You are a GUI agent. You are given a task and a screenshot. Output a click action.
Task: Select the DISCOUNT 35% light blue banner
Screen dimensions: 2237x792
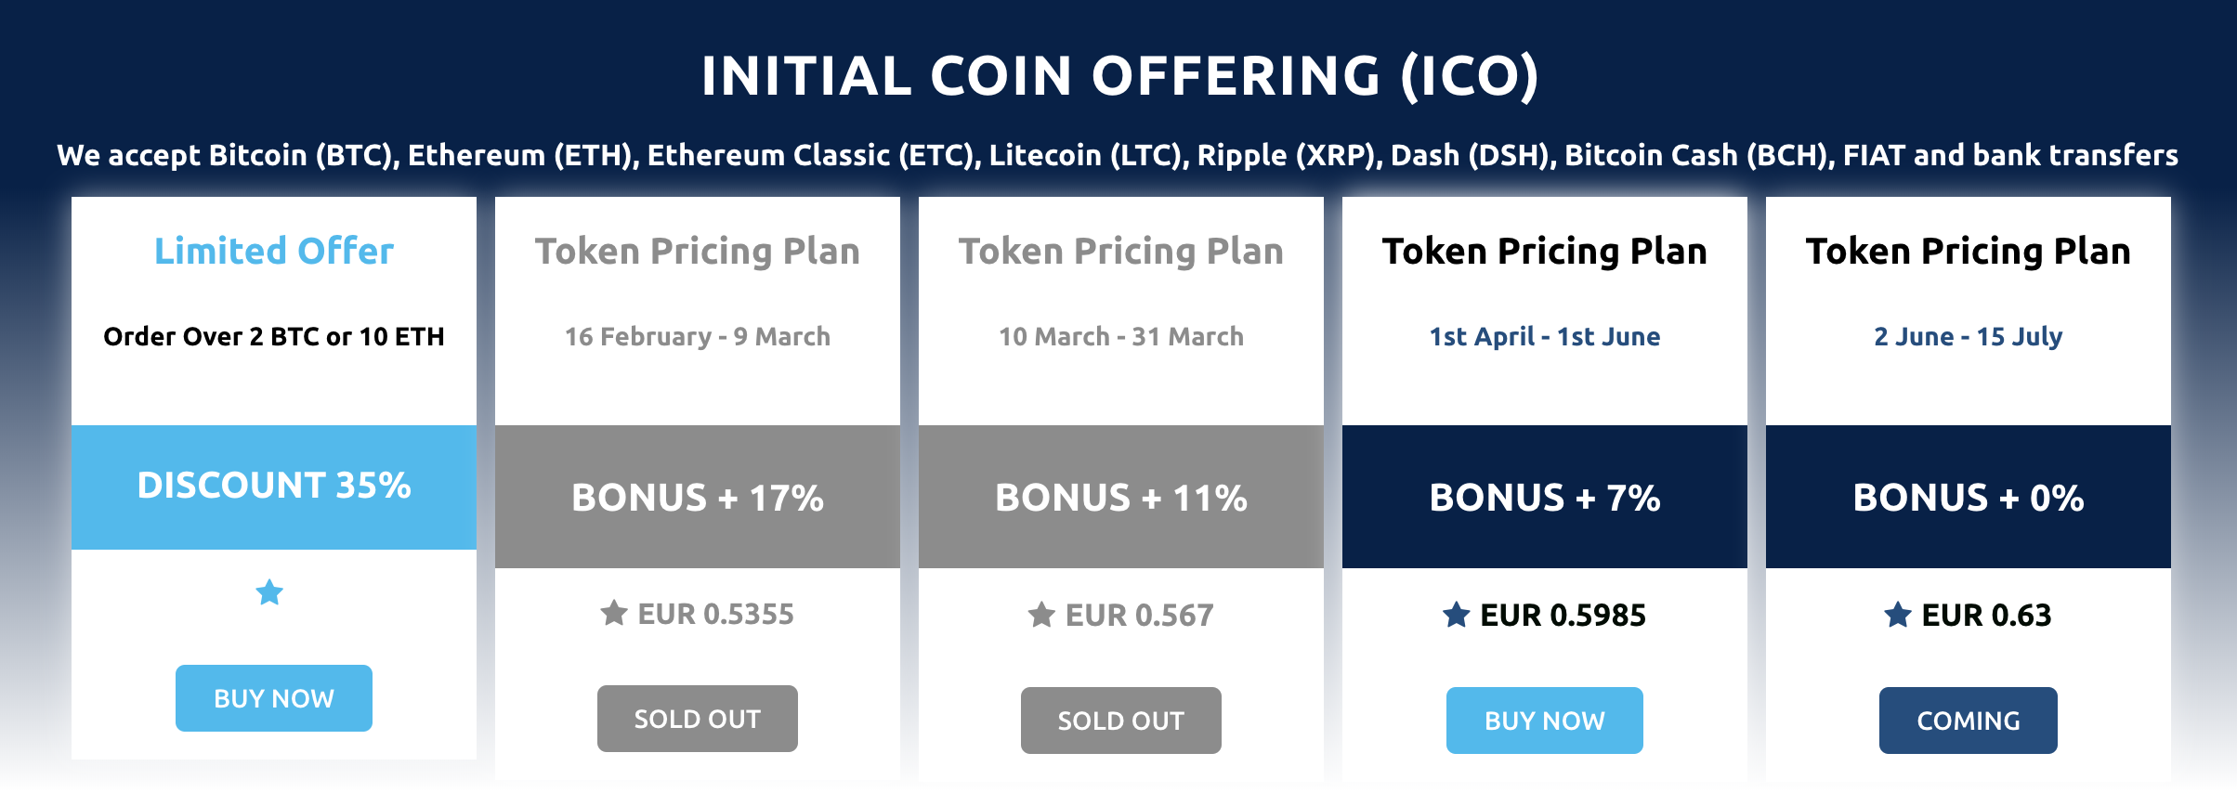[274, 487]
